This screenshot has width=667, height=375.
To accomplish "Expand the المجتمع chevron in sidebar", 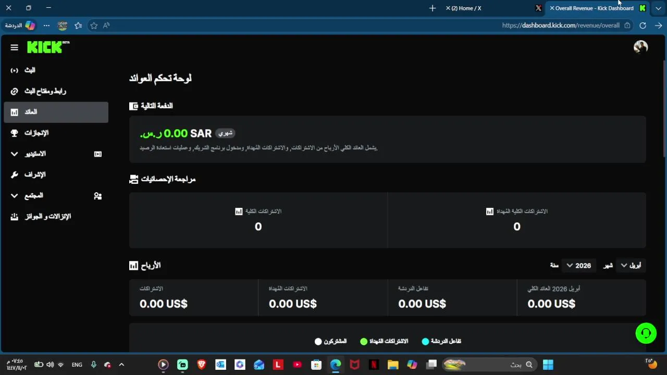I will click(x=14, y=195).
